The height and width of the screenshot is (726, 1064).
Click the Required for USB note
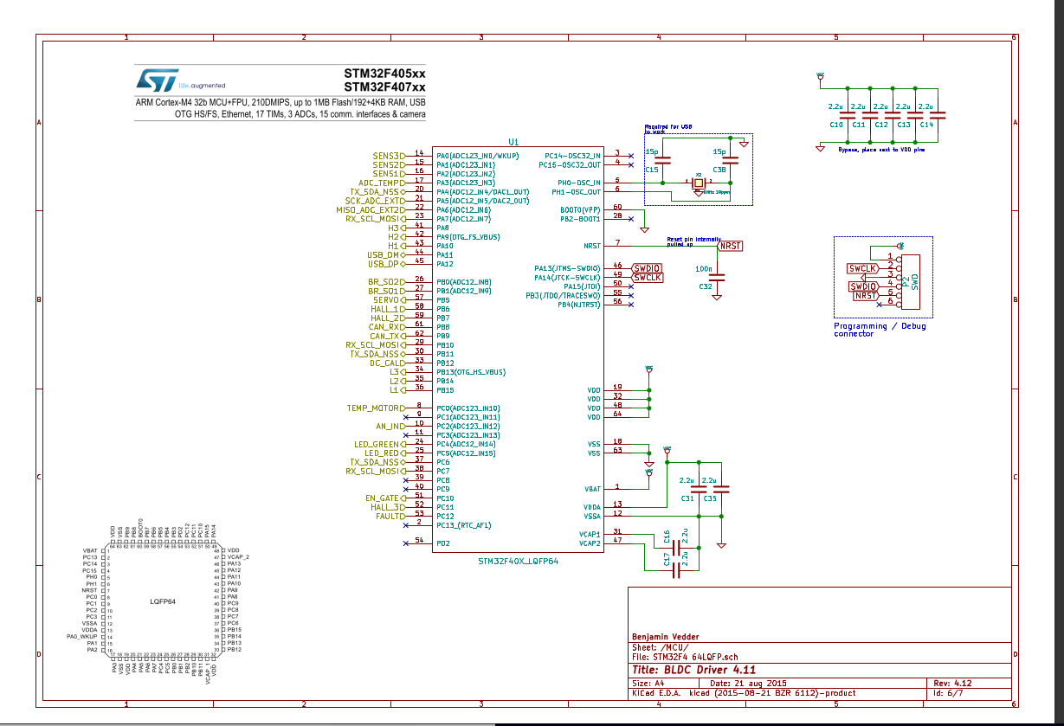[x=668, y=128]
